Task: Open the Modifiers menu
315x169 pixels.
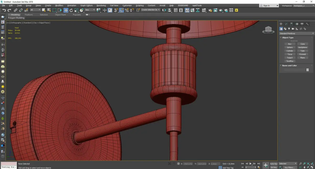Action: (x=59, y=5)
